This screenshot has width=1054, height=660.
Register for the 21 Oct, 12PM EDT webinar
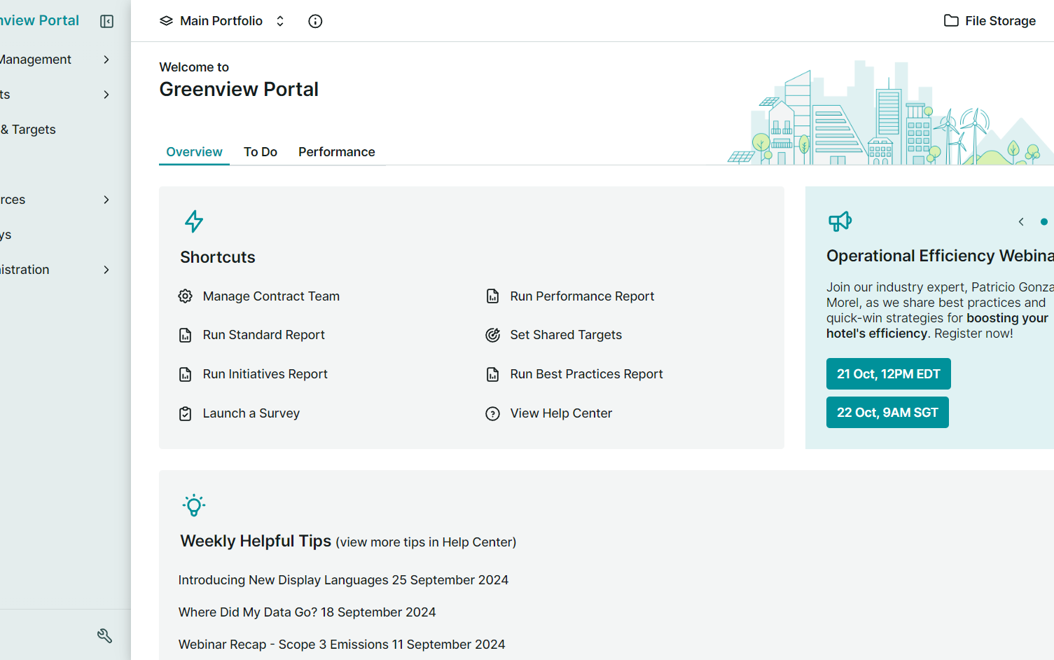(888, 374)
